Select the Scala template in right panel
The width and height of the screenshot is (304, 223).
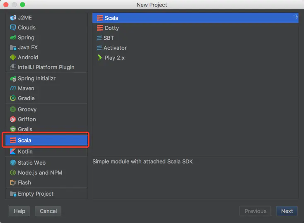195,18
